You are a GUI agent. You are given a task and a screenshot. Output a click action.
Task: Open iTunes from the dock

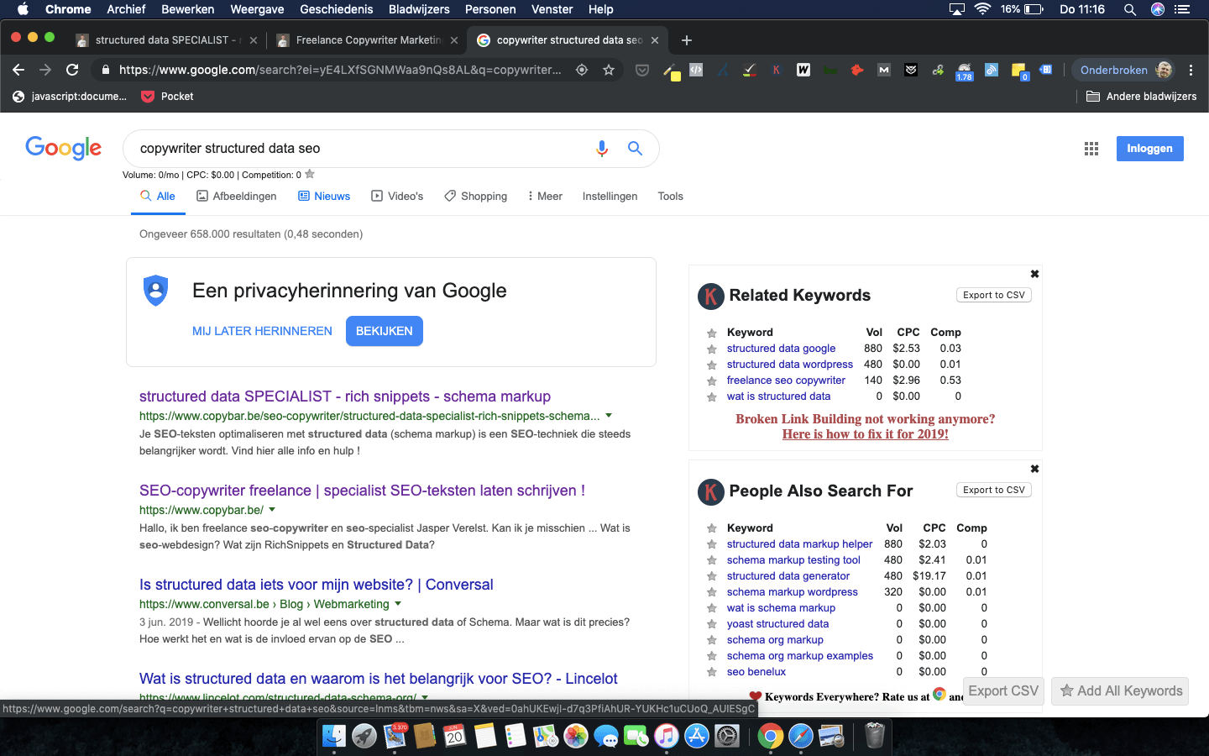(667, 737)
